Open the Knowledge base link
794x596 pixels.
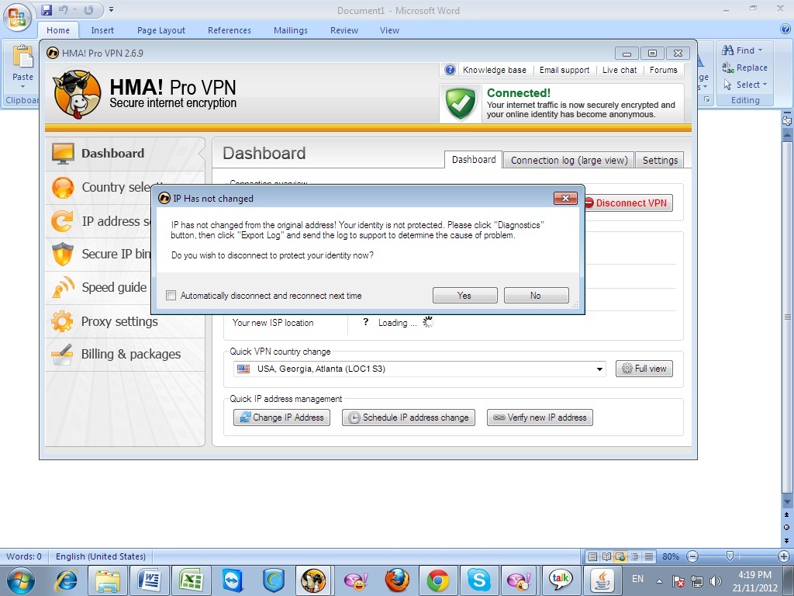point(494,70)
